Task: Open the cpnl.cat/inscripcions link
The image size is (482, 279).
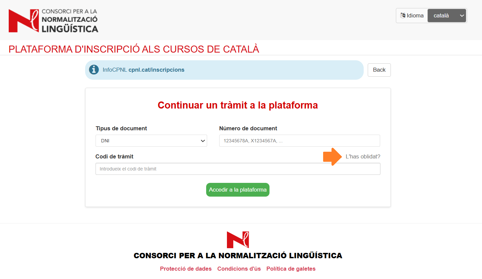Action: coord(156,70)
